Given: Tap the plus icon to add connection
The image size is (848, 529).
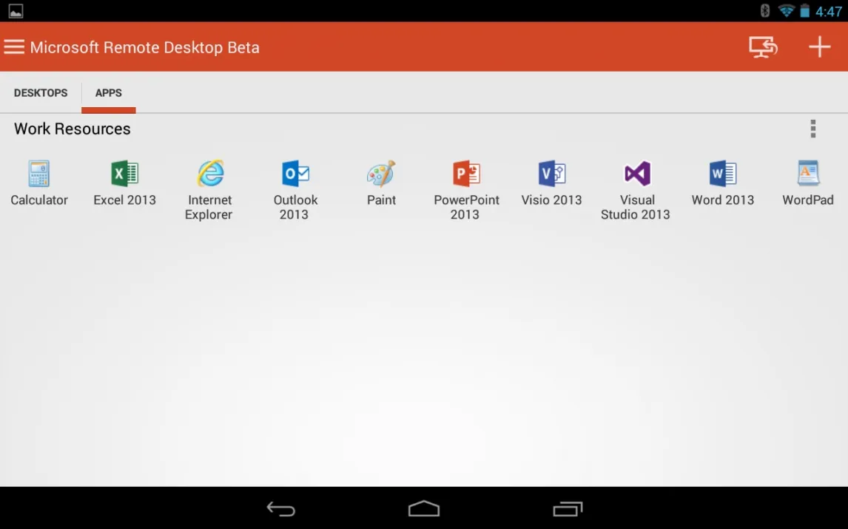Looking at the screenshot, I should tap(819, 47).
